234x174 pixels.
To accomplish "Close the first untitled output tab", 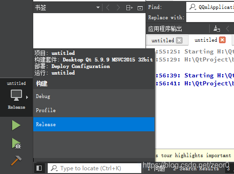I will pyautogui.click(x=179, y=40).
